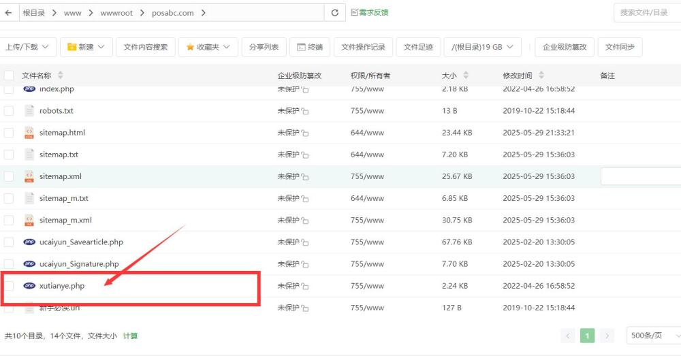Launch the 终端 terminal button
The image size is (681, 356).
310,47
